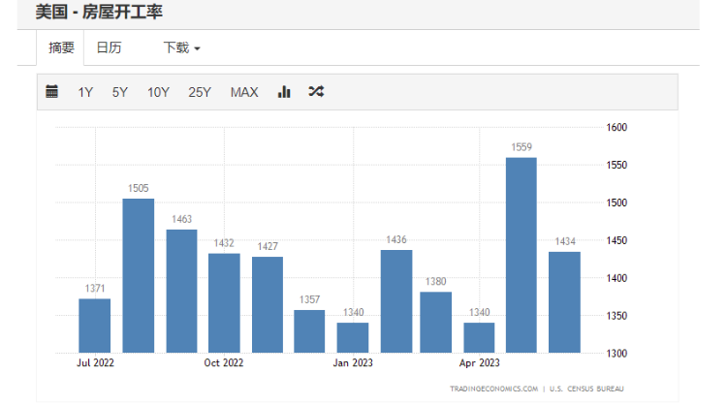Screen dimensions: 727x405
Task: Choose the 10Y time range
Action: coord(158,92)
